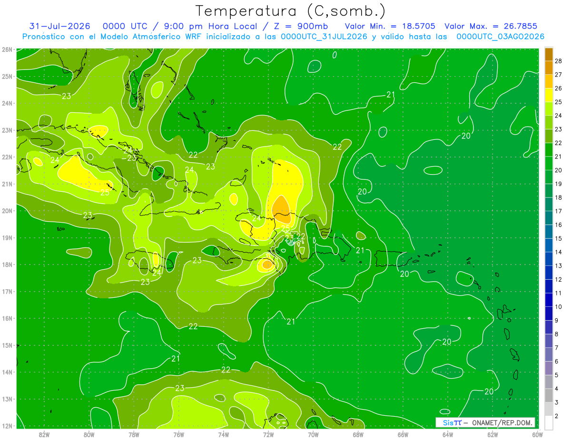This screenshot has width=571, height=441.
Task: Click the 17N latitude axis label
Action: point(7,292)
